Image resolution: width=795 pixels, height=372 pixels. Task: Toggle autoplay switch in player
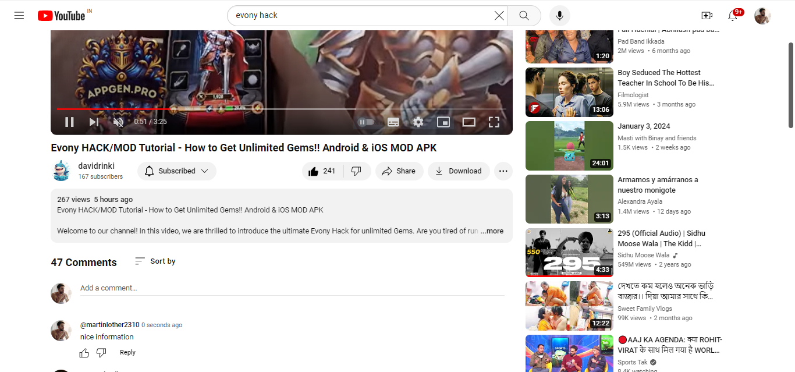367,122
